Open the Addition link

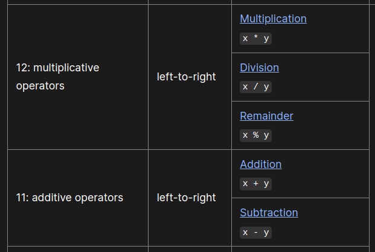point(260,164)
